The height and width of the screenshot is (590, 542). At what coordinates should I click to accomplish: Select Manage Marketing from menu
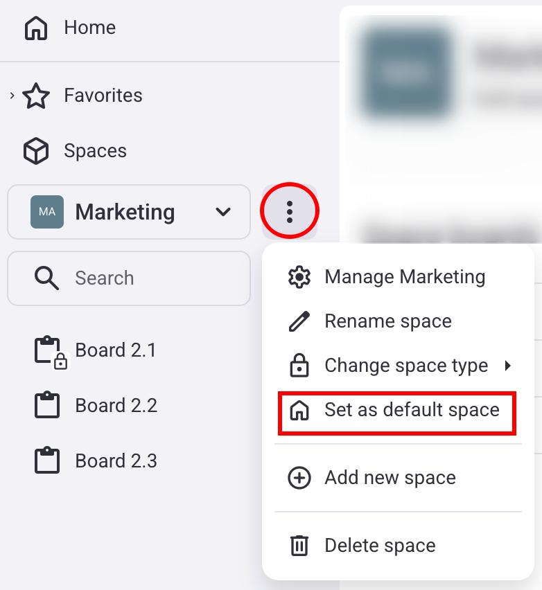[405, 277]
